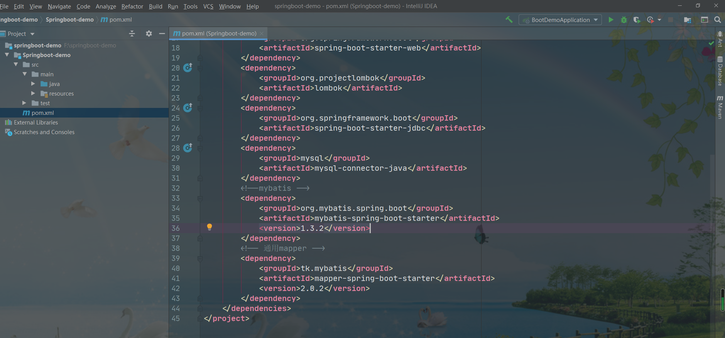725x338 pixels.
Task: Start debugging with the green bug icon
Action: coord(624,20)
